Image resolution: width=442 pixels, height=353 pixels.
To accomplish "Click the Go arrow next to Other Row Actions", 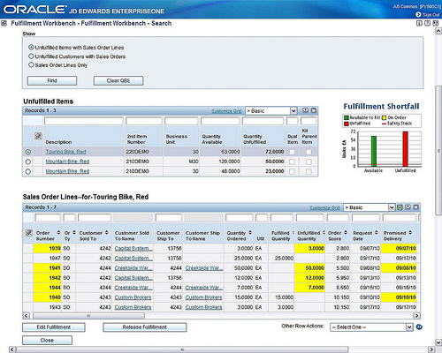I will point(419,327).
